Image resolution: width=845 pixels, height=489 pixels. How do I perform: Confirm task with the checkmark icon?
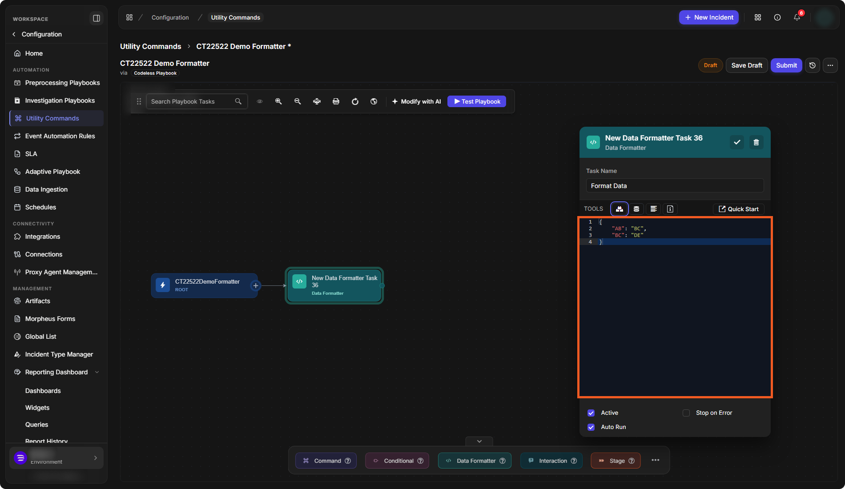(737, 142)
